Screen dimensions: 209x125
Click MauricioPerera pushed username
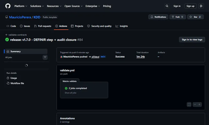click(x=71, y=57)
